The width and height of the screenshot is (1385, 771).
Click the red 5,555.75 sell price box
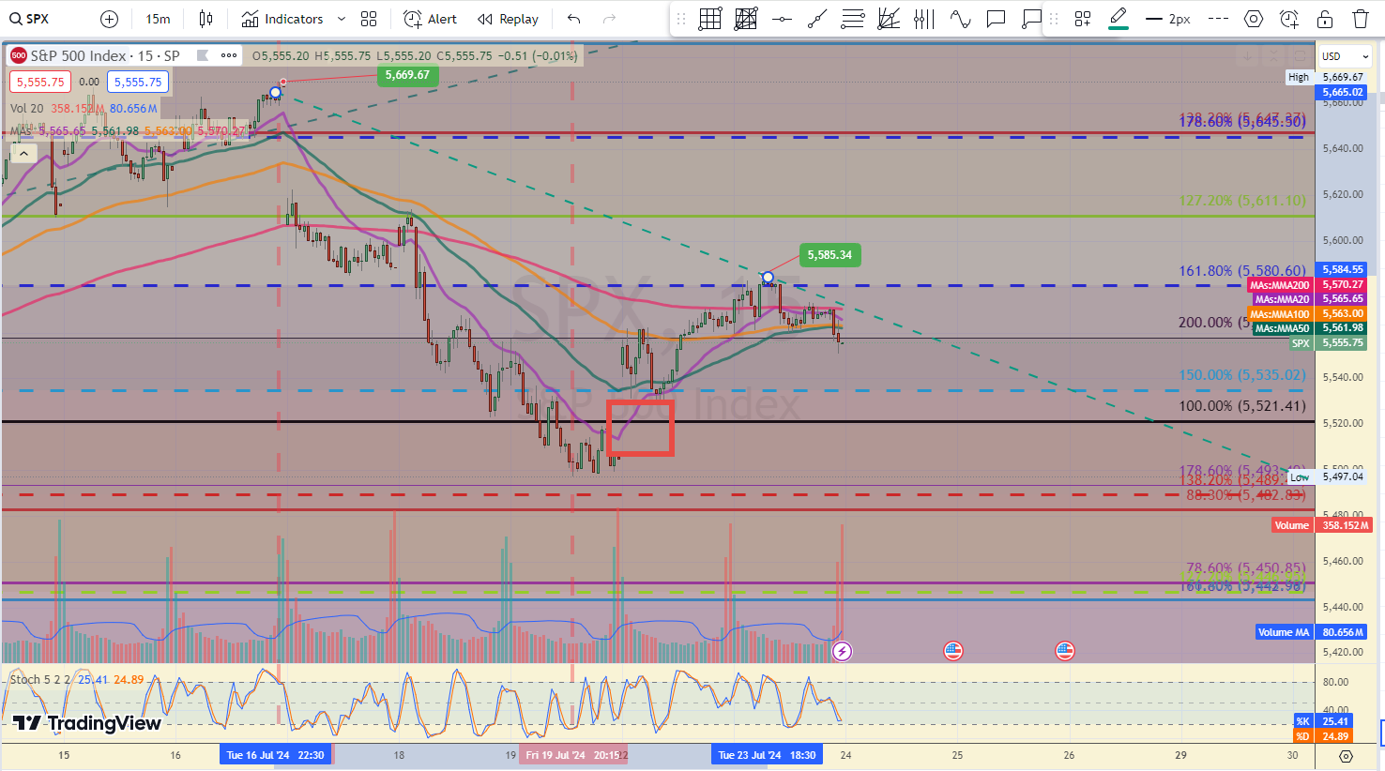click(x=40, y=82)
